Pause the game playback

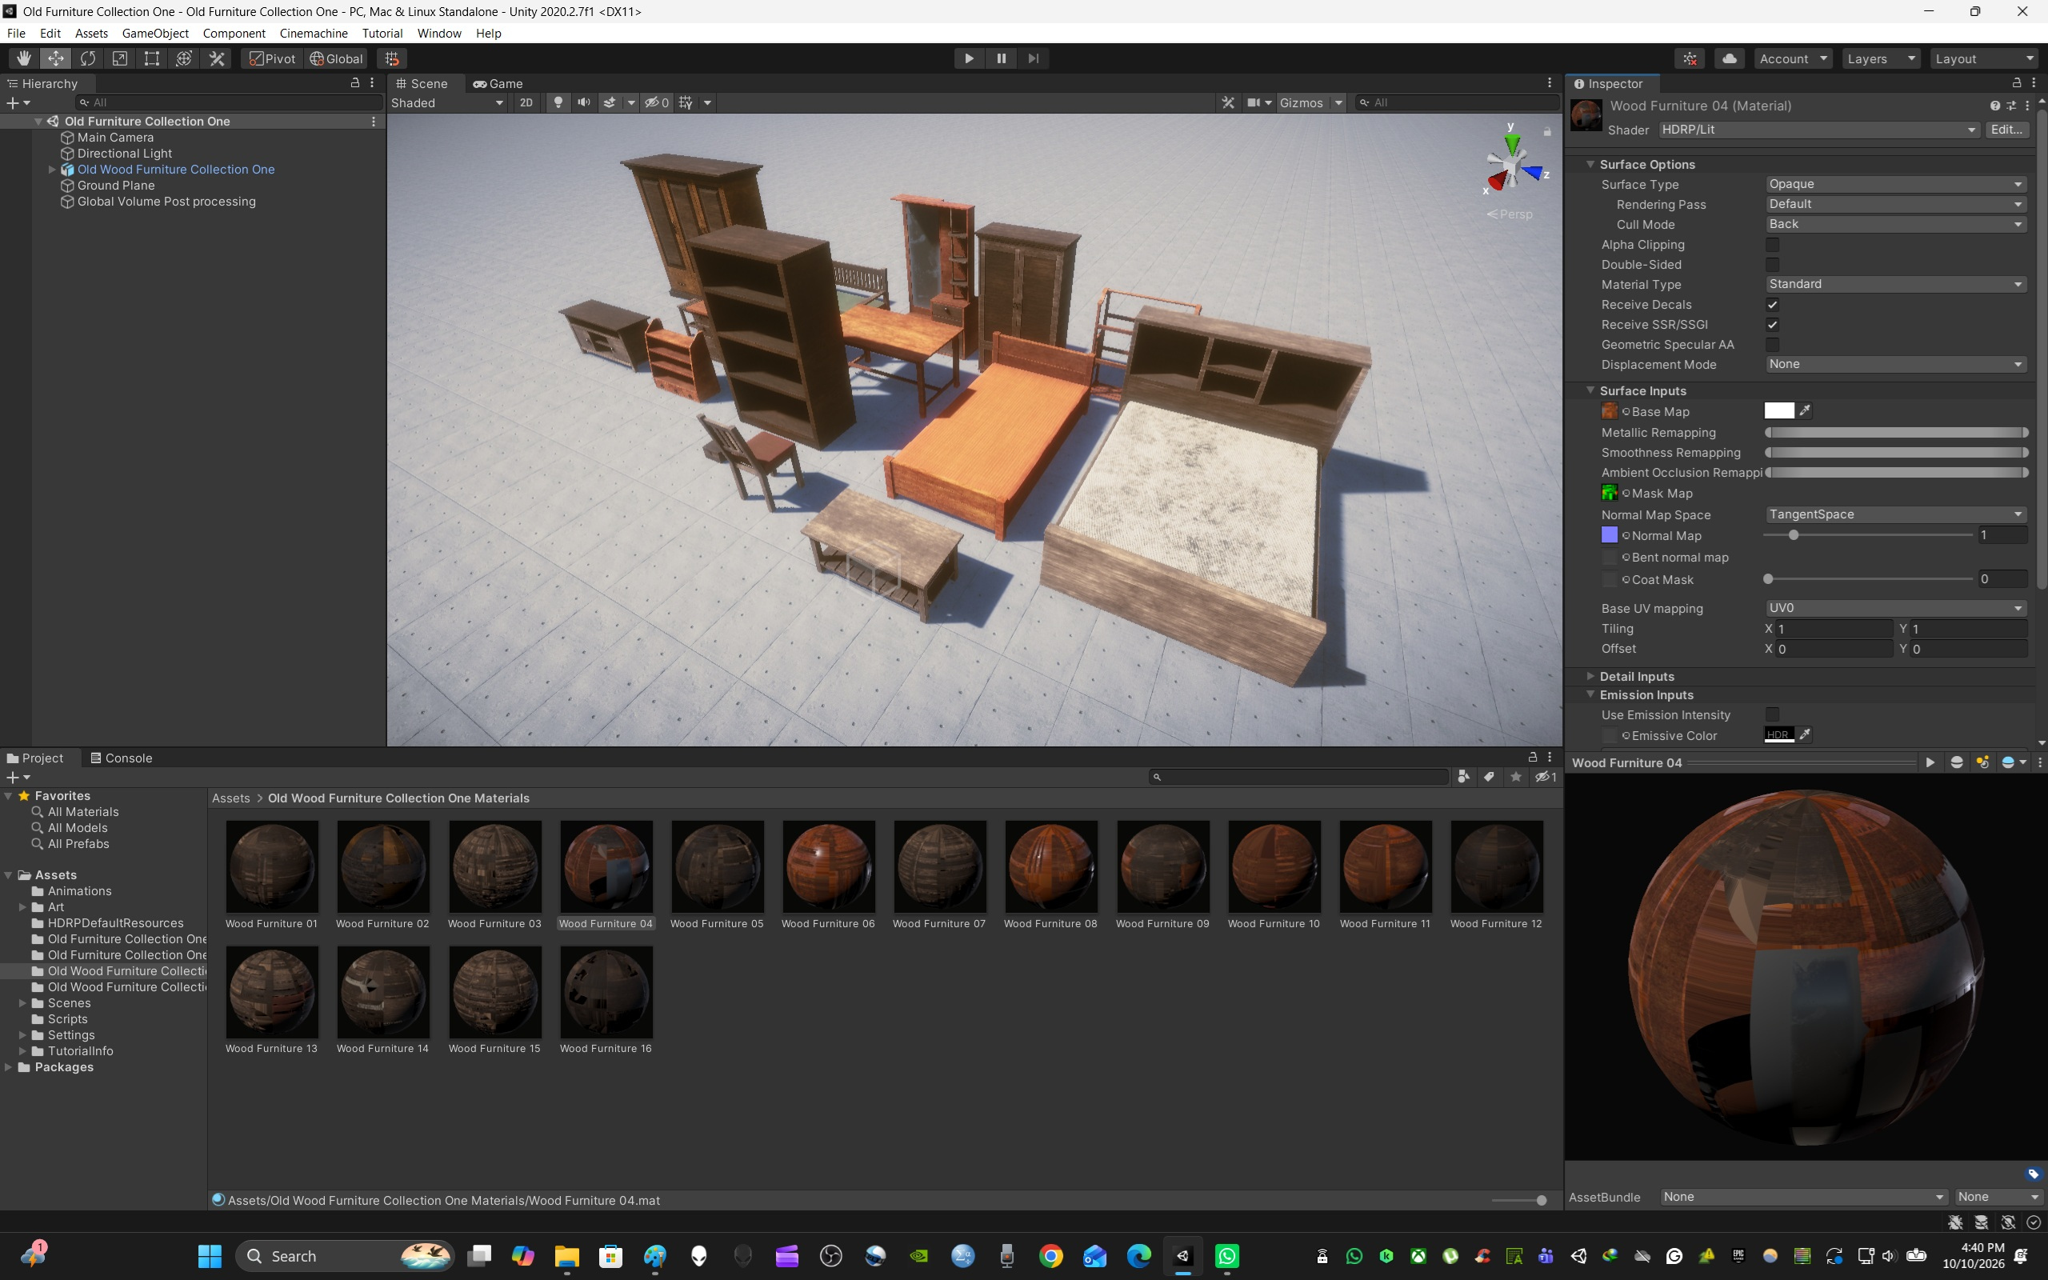click(1001, 58)
